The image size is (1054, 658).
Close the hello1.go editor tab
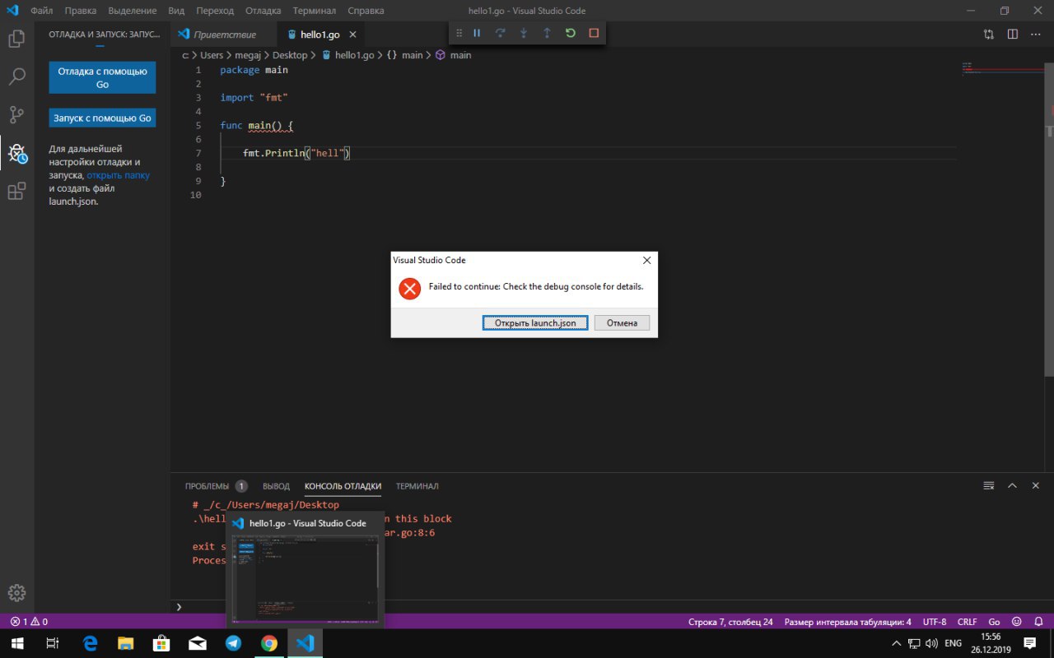353,35
